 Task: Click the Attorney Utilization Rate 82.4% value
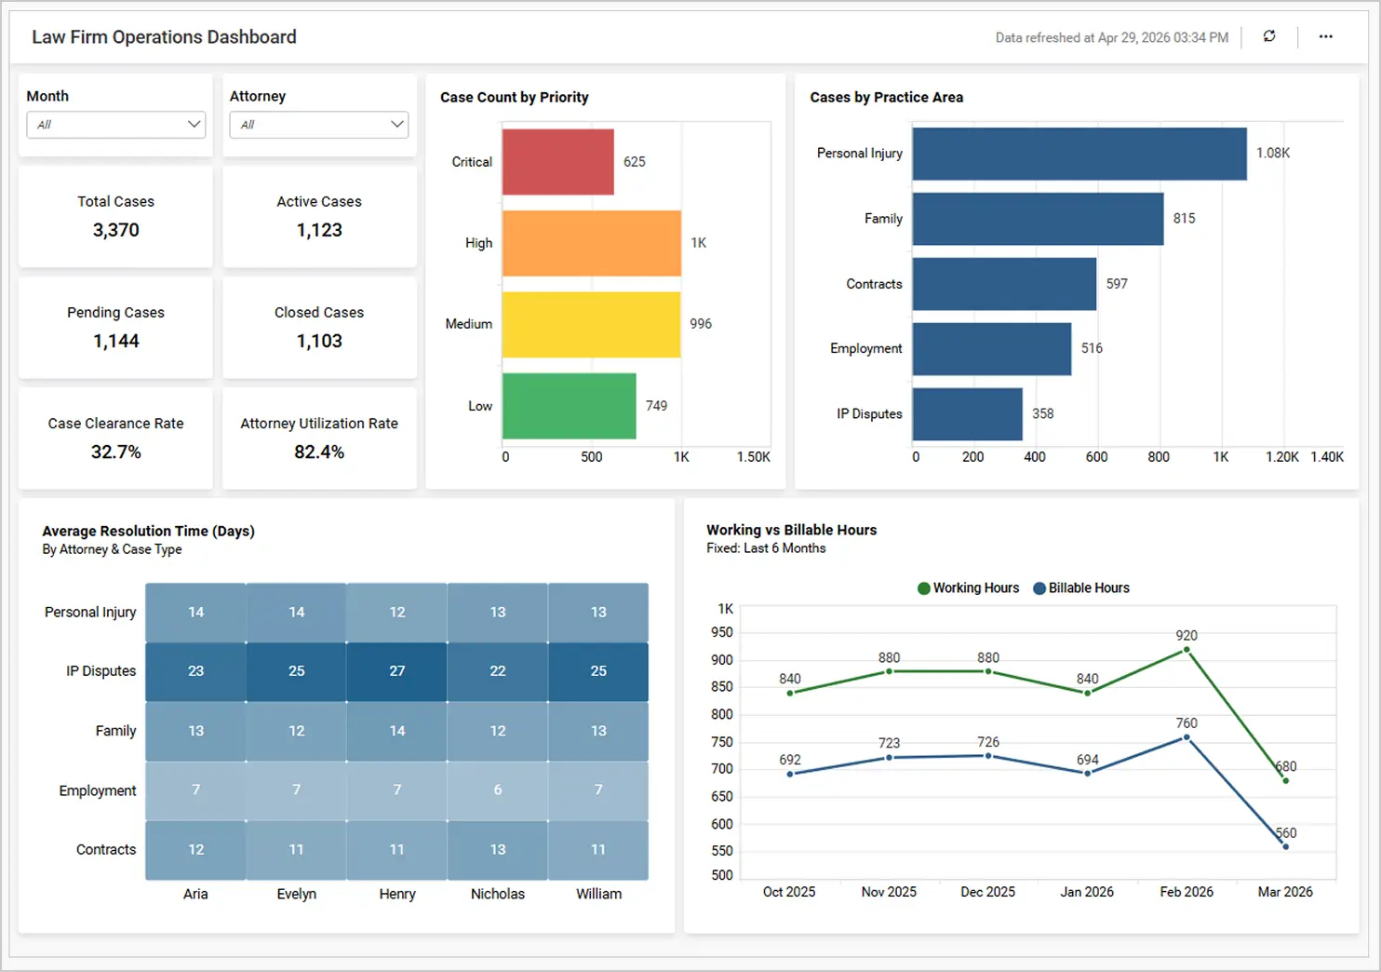click(x=319, y=452)
